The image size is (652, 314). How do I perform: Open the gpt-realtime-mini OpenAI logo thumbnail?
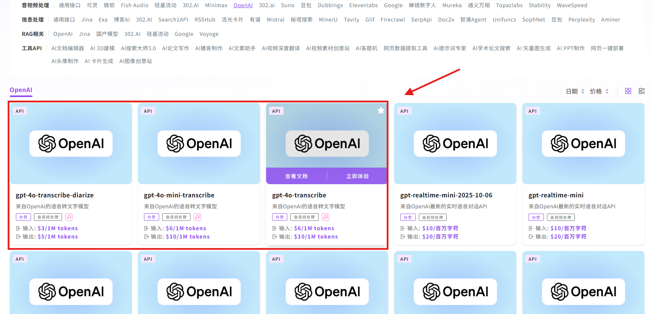pyautogui.click(x=583, y=143)
